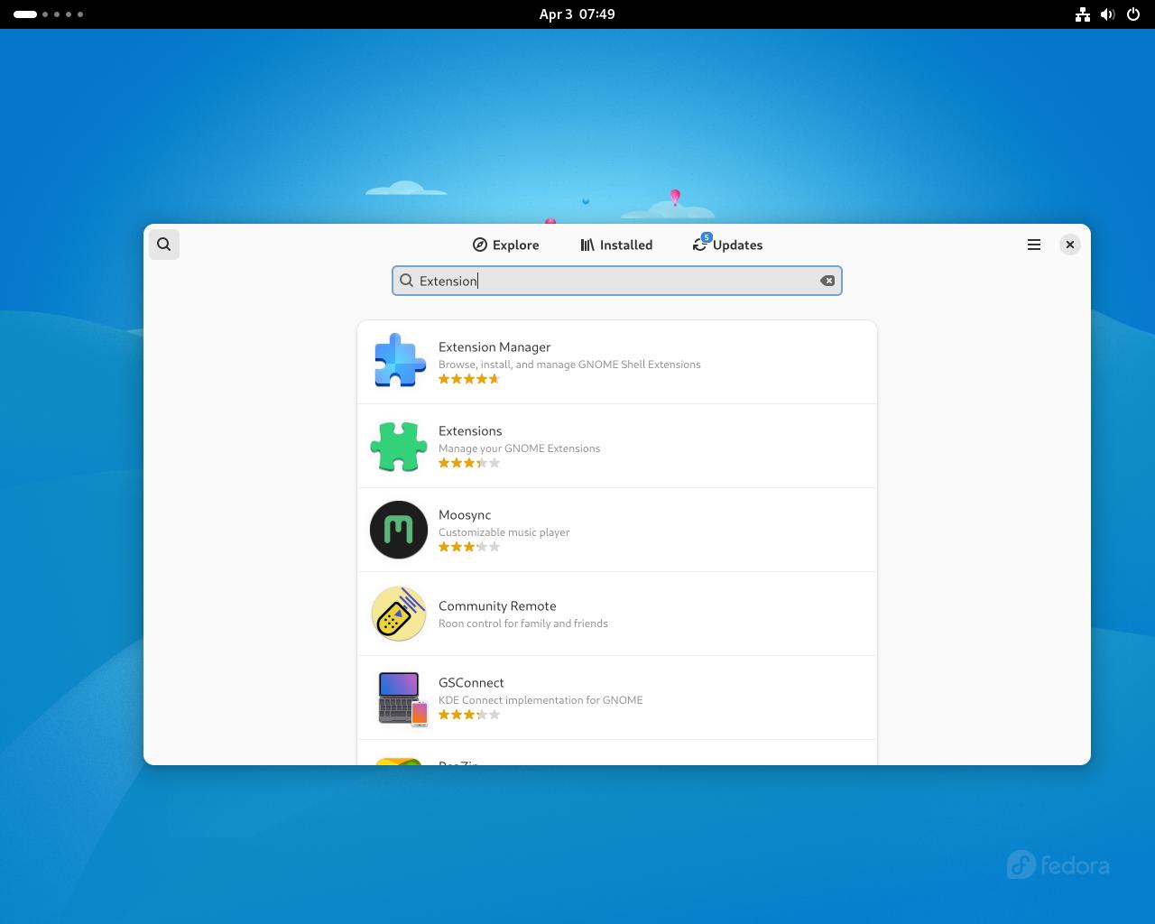
Task: Clear the search field text
Action: [827, 281]
